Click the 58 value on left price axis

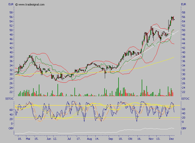[x=11, y=12]
